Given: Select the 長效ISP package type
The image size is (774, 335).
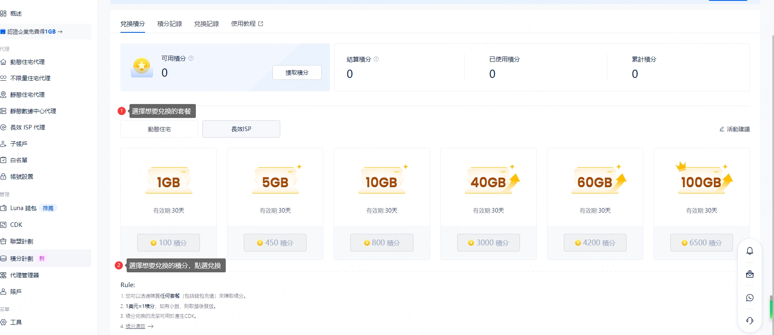Looking at the screenshot, I should pyautogui.click(x=241, y=129).
